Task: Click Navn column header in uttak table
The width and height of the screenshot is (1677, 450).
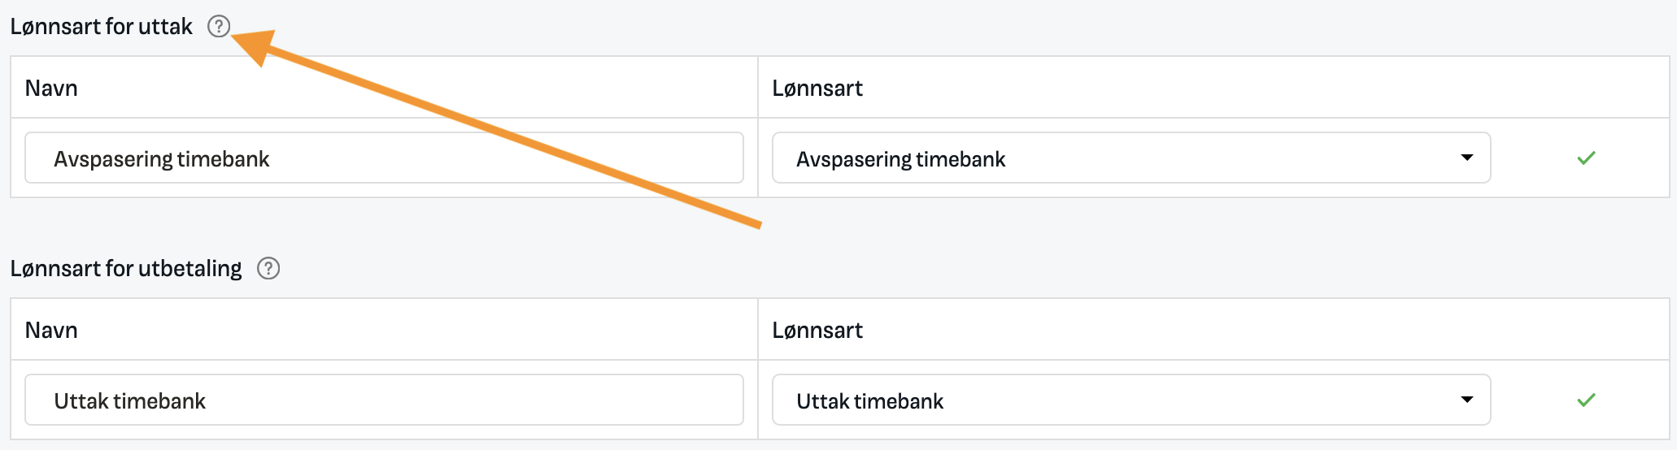Action: coord(51,88)
